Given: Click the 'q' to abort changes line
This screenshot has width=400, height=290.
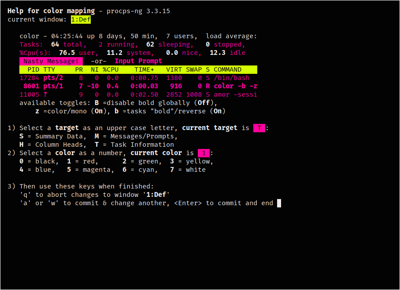Looking at the screenshot, I should 95,195.
